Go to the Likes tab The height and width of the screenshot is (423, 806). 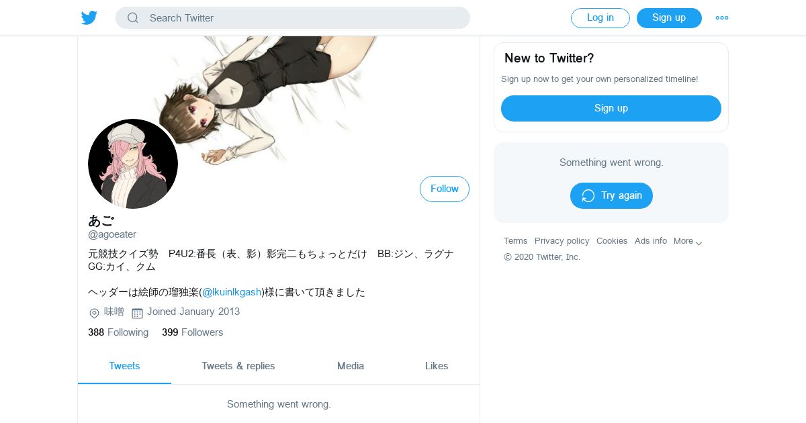pos(437,366)
